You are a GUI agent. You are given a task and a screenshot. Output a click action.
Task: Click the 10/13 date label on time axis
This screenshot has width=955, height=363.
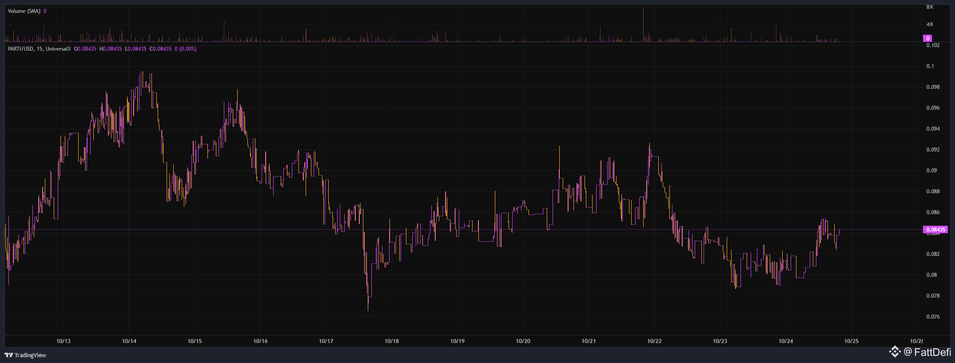click(x=64, y=341)
